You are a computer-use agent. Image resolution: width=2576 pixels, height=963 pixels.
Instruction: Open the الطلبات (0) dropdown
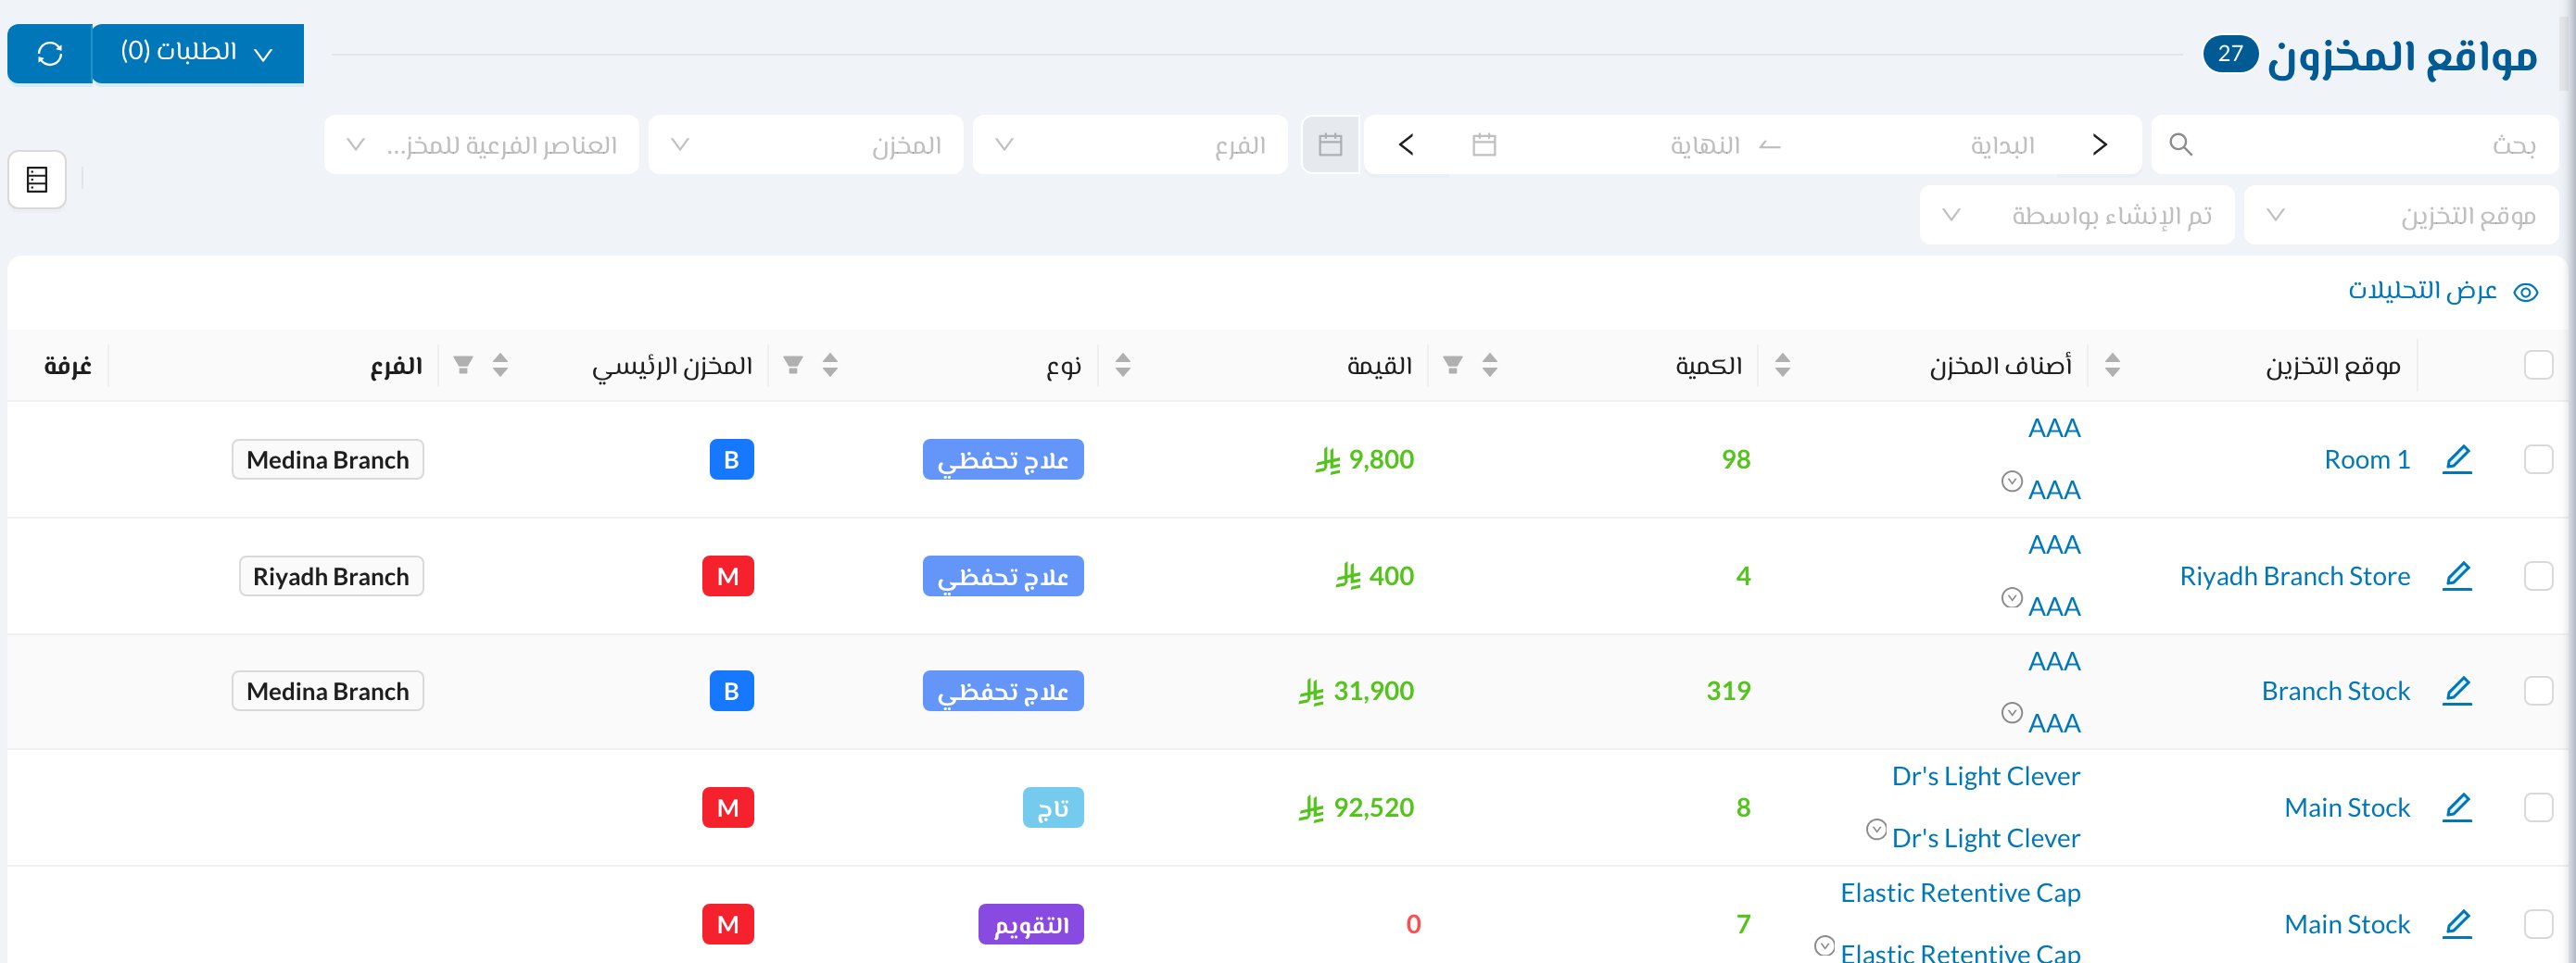click(198, 53)
